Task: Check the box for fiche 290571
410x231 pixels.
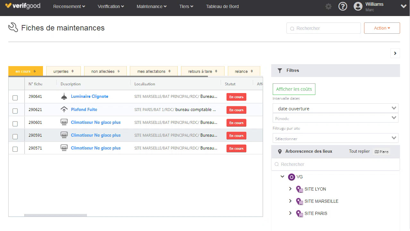Action: tap(15, 149)
